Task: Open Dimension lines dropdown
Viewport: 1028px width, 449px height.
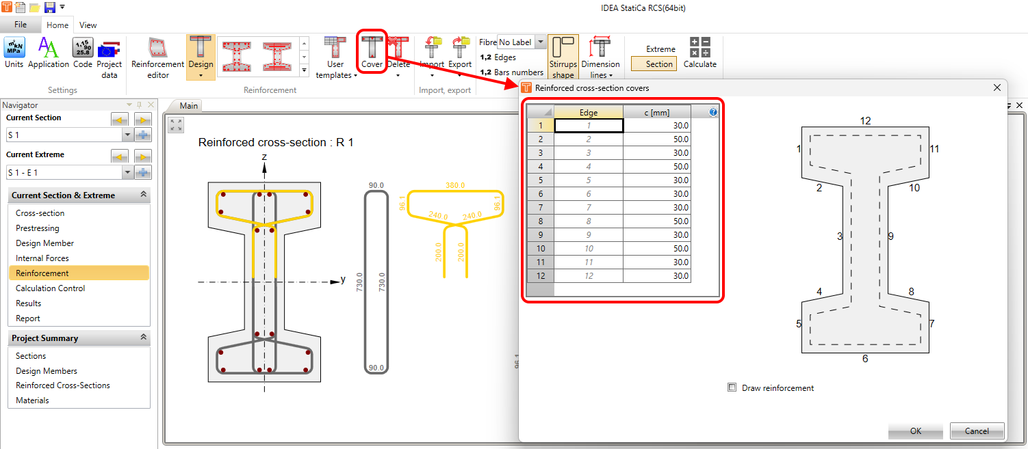Action: coord(600,58)
